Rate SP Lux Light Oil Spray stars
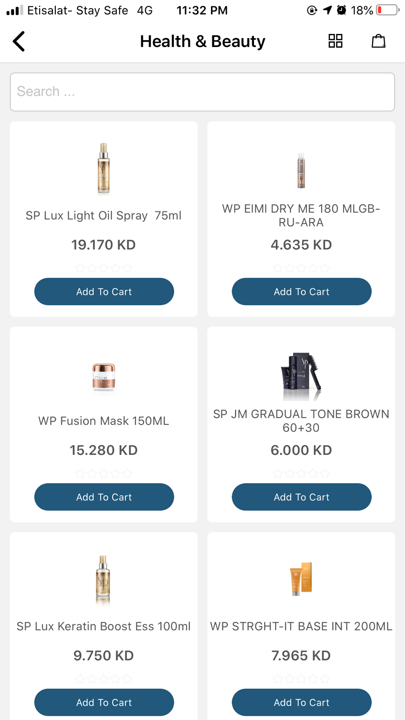405x720 pixels. tap(104, 268)
